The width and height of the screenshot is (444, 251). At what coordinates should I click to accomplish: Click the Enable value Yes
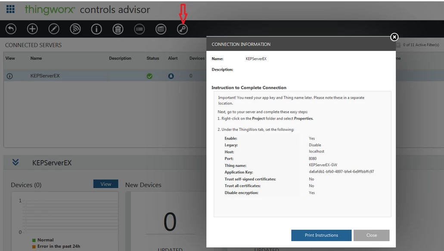click(312, 138)
